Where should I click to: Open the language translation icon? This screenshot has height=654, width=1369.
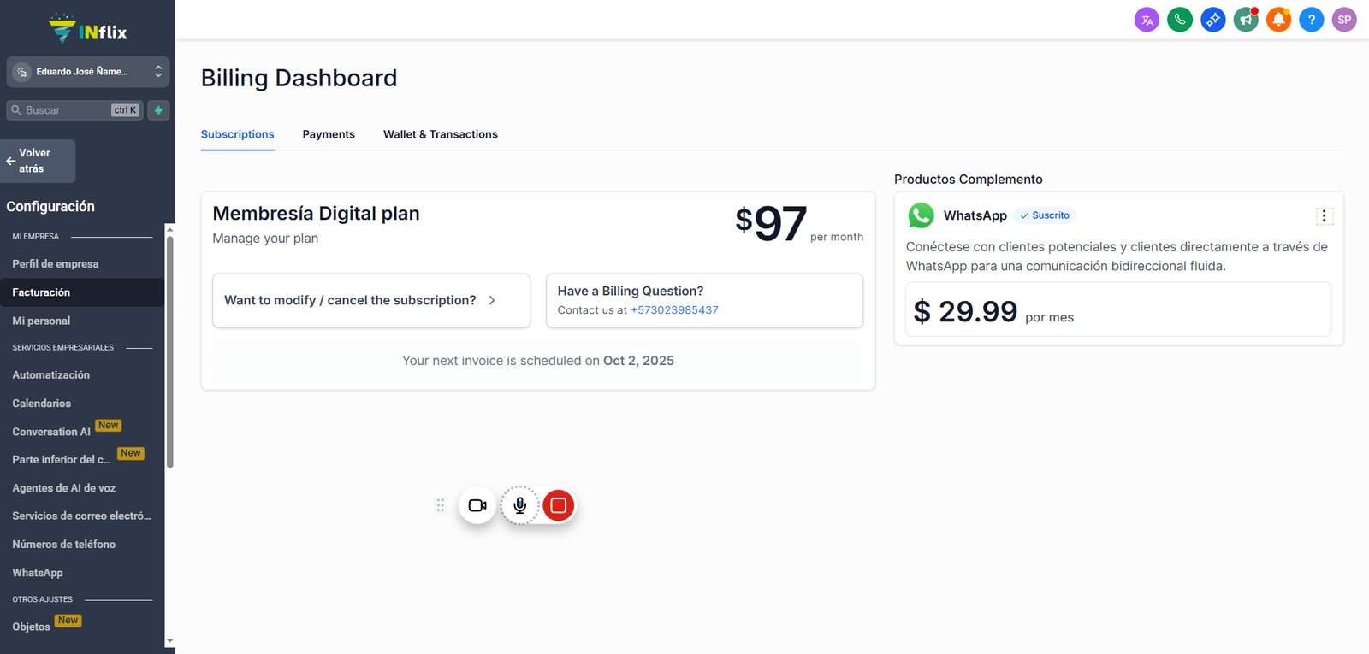(x=1147, y=20)
